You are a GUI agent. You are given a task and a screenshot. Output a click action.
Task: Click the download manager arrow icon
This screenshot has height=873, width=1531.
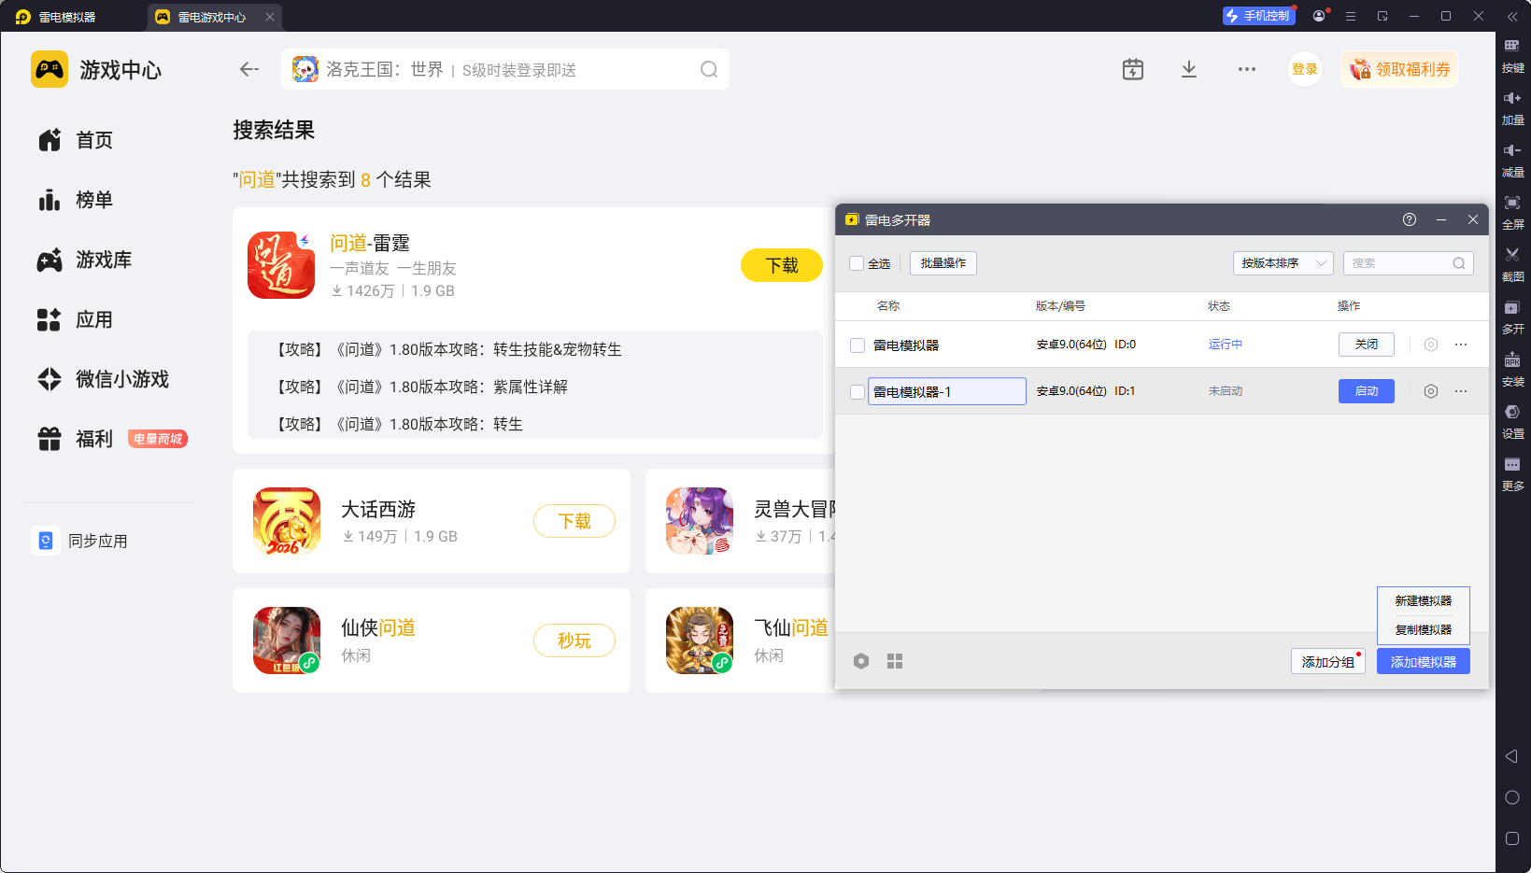[1188, 69]
